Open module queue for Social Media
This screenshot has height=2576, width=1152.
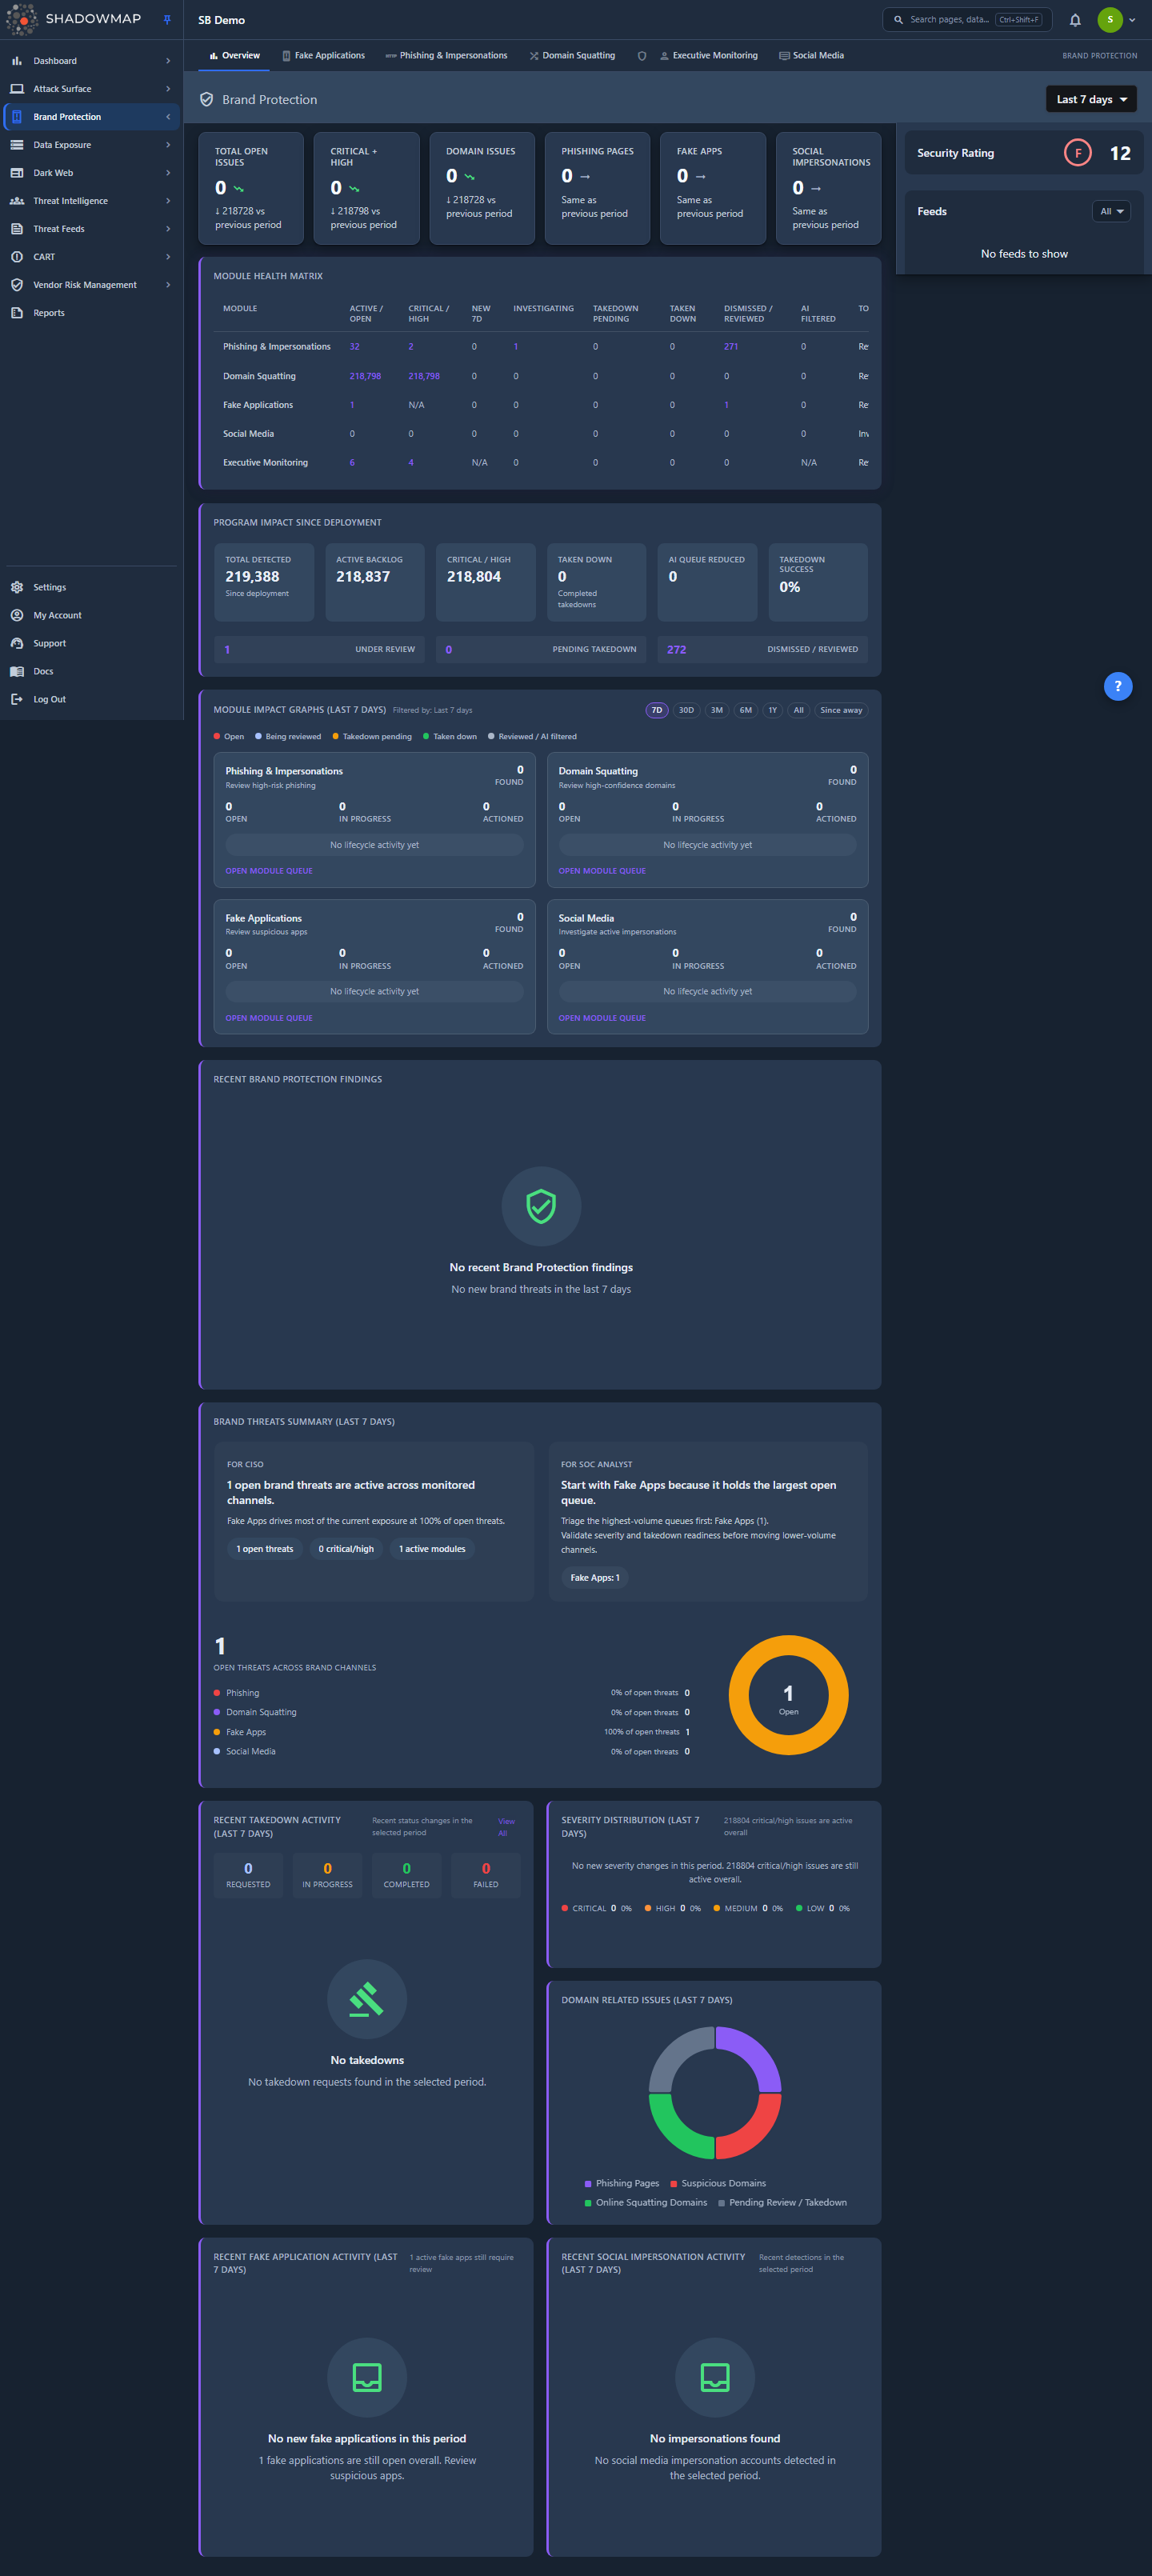tap(602, 1018)
